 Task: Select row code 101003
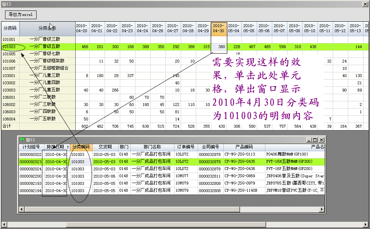point(9,47)
